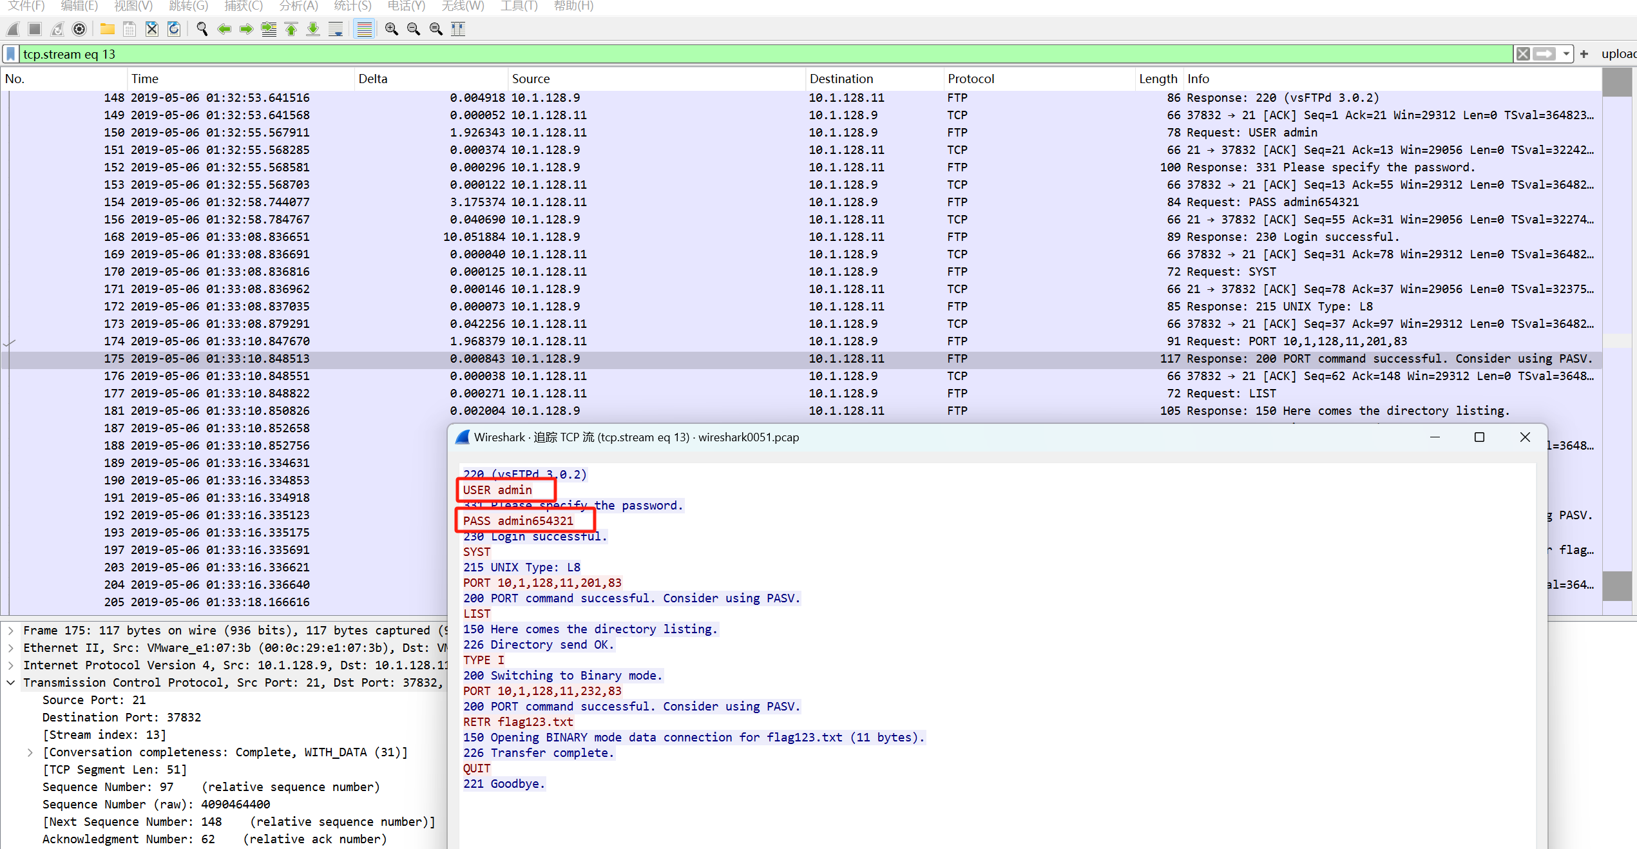Click the zoom in magnifier icon
Viewport: 1637px width, 849px height.
tap(391, 29)
